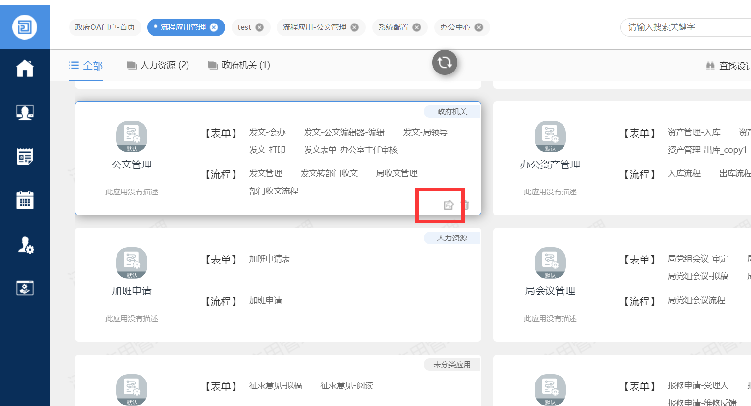
Task: Open the 发文-会办 form
Action: coord(267,132)
